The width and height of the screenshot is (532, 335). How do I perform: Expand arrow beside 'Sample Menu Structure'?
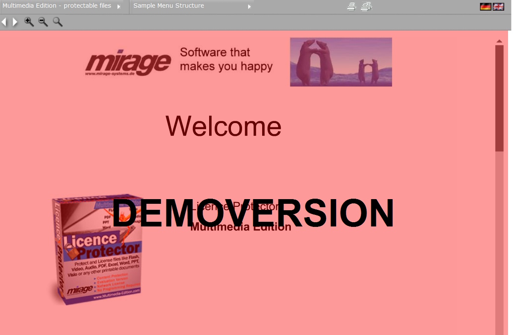coord(249,6)
